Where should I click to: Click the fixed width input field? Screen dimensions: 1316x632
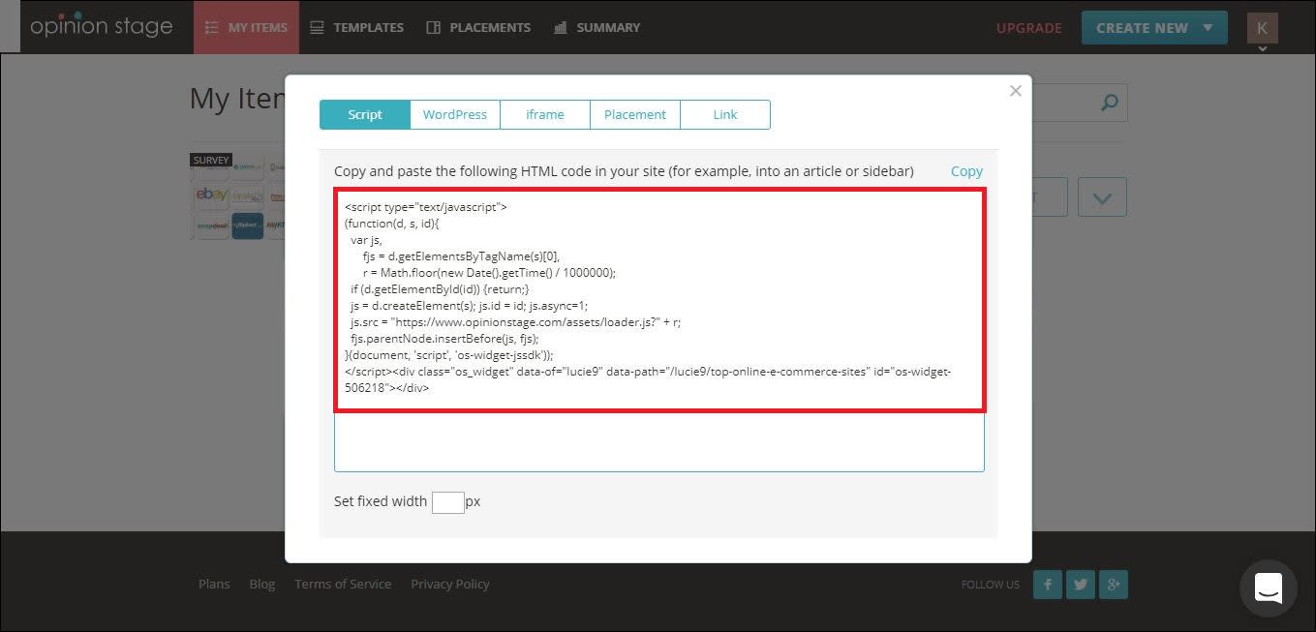click(x=448, y=501)
